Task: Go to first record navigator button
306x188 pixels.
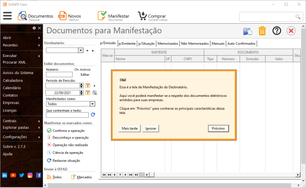Action: 104,174
